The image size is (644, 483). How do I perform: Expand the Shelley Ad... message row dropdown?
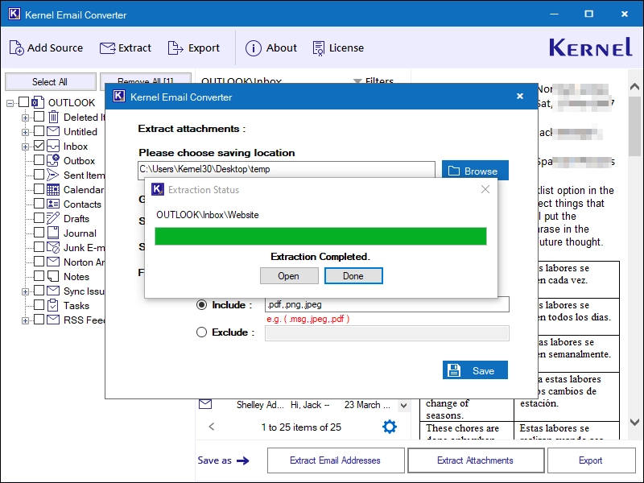pos(404,406)
